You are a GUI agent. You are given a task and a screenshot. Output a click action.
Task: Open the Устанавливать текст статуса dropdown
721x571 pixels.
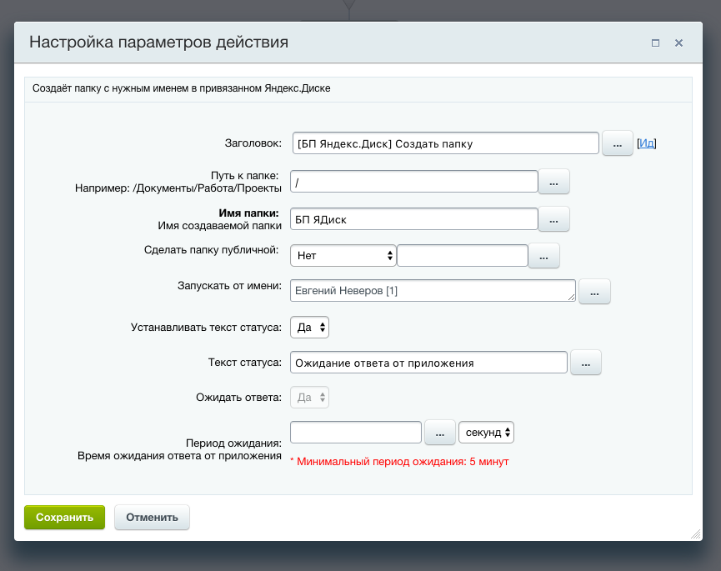click(309, 328)
